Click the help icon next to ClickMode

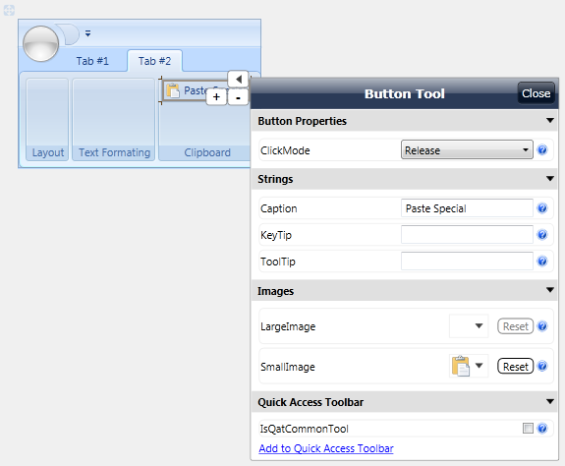click(542, 150)
